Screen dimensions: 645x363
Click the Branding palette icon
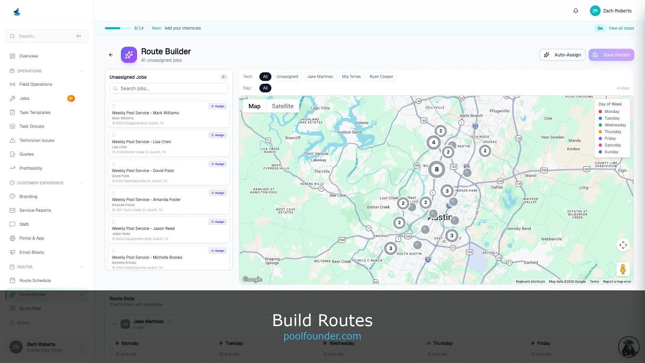[13, 197]
